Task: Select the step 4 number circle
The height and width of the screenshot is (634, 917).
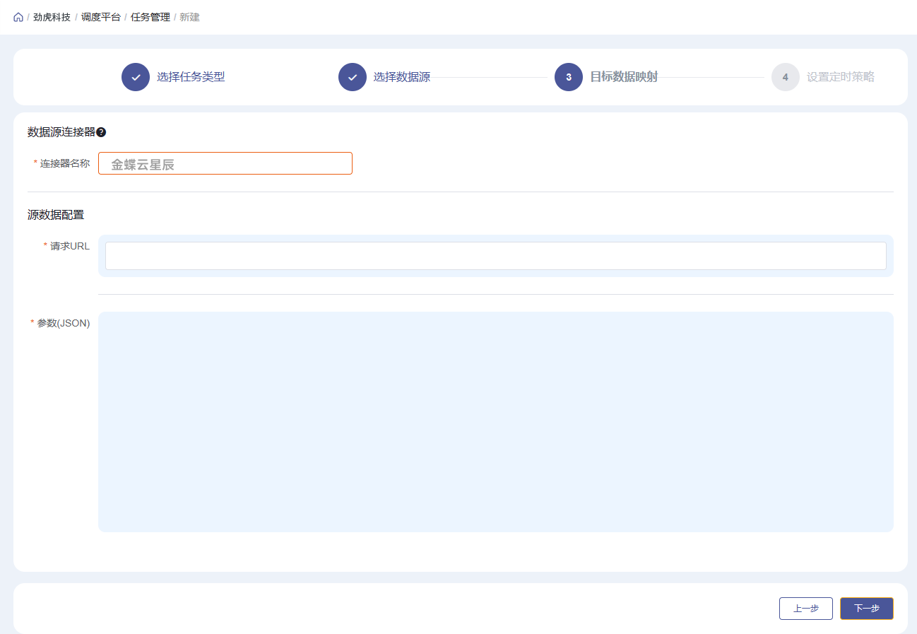Action: [x=785, y=77]
